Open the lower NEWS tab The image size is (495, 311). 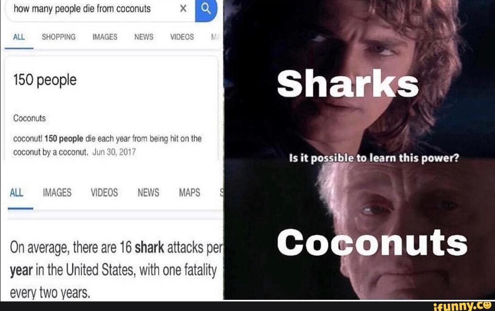[148, 192]
